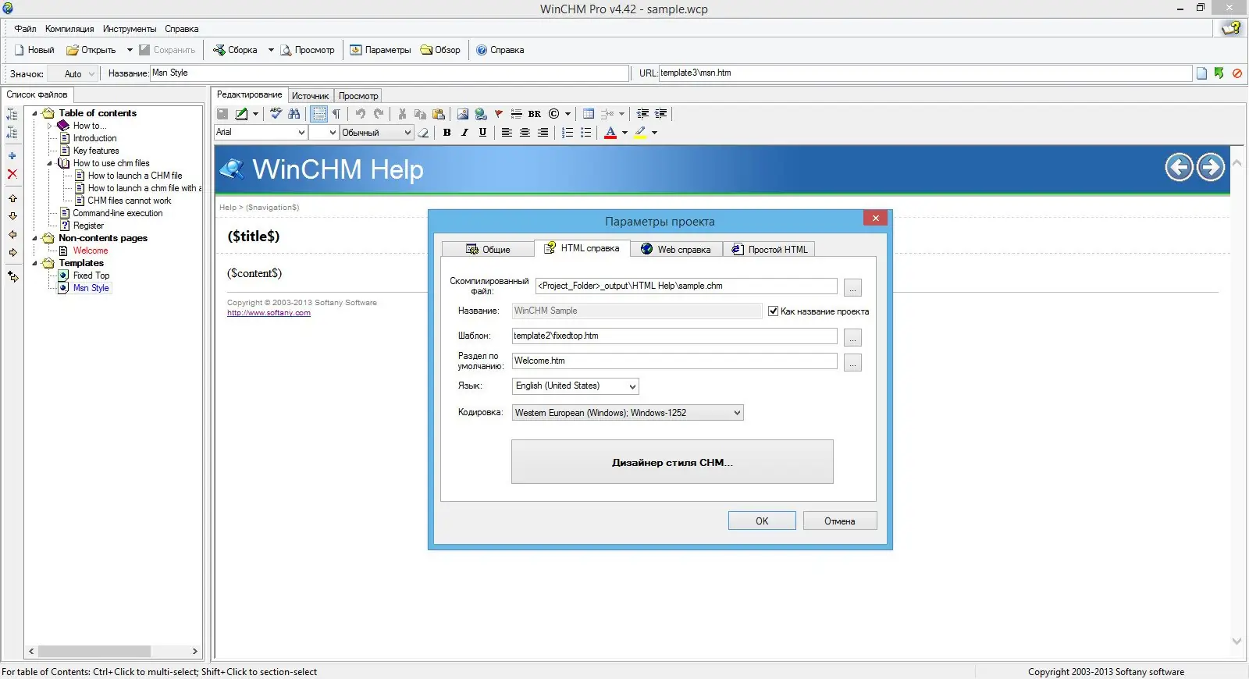
Task: Toggle the show borders dashed-box icon
Action: [318, 113]
